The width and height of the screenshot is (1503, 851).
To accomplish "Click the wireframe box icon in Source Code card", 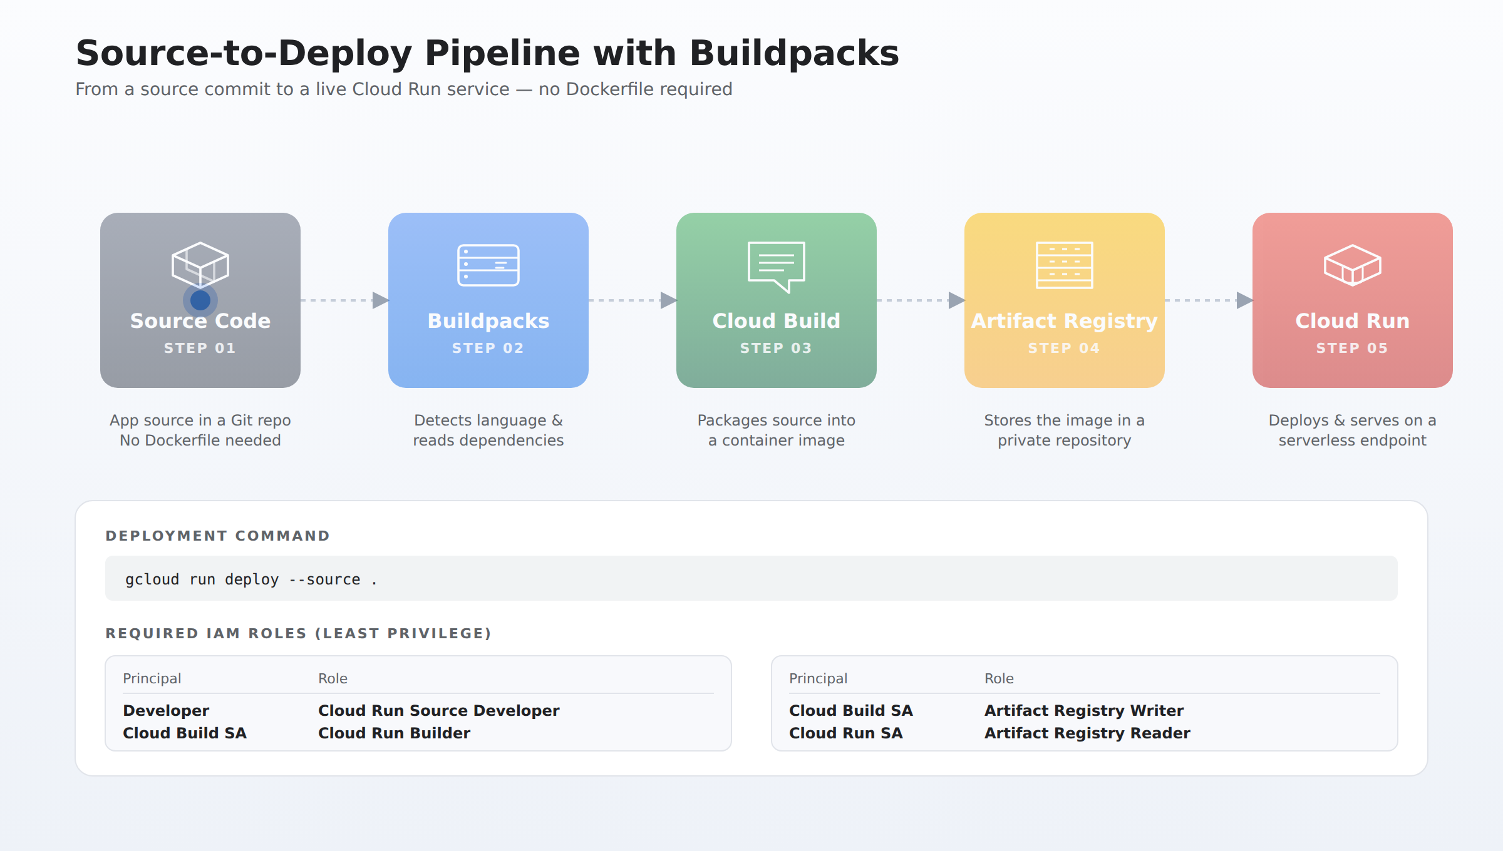I will coord(200,265).
